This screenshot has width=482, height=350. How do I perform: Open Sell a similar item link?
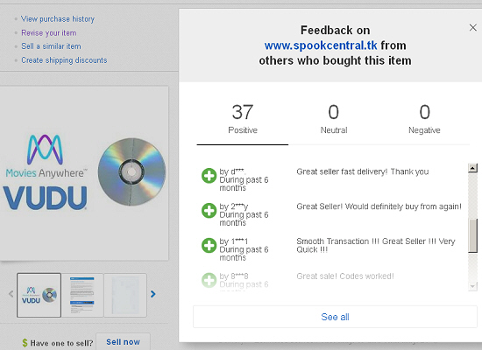51,46
